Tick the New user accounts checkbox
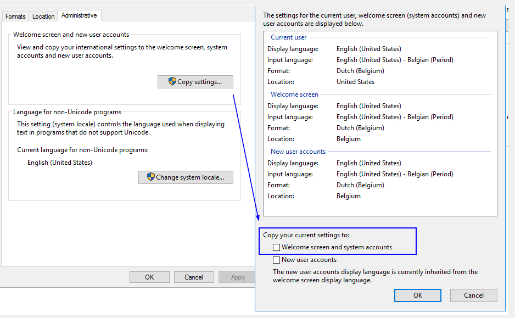The image size is (515, 318). coord(276,260)
